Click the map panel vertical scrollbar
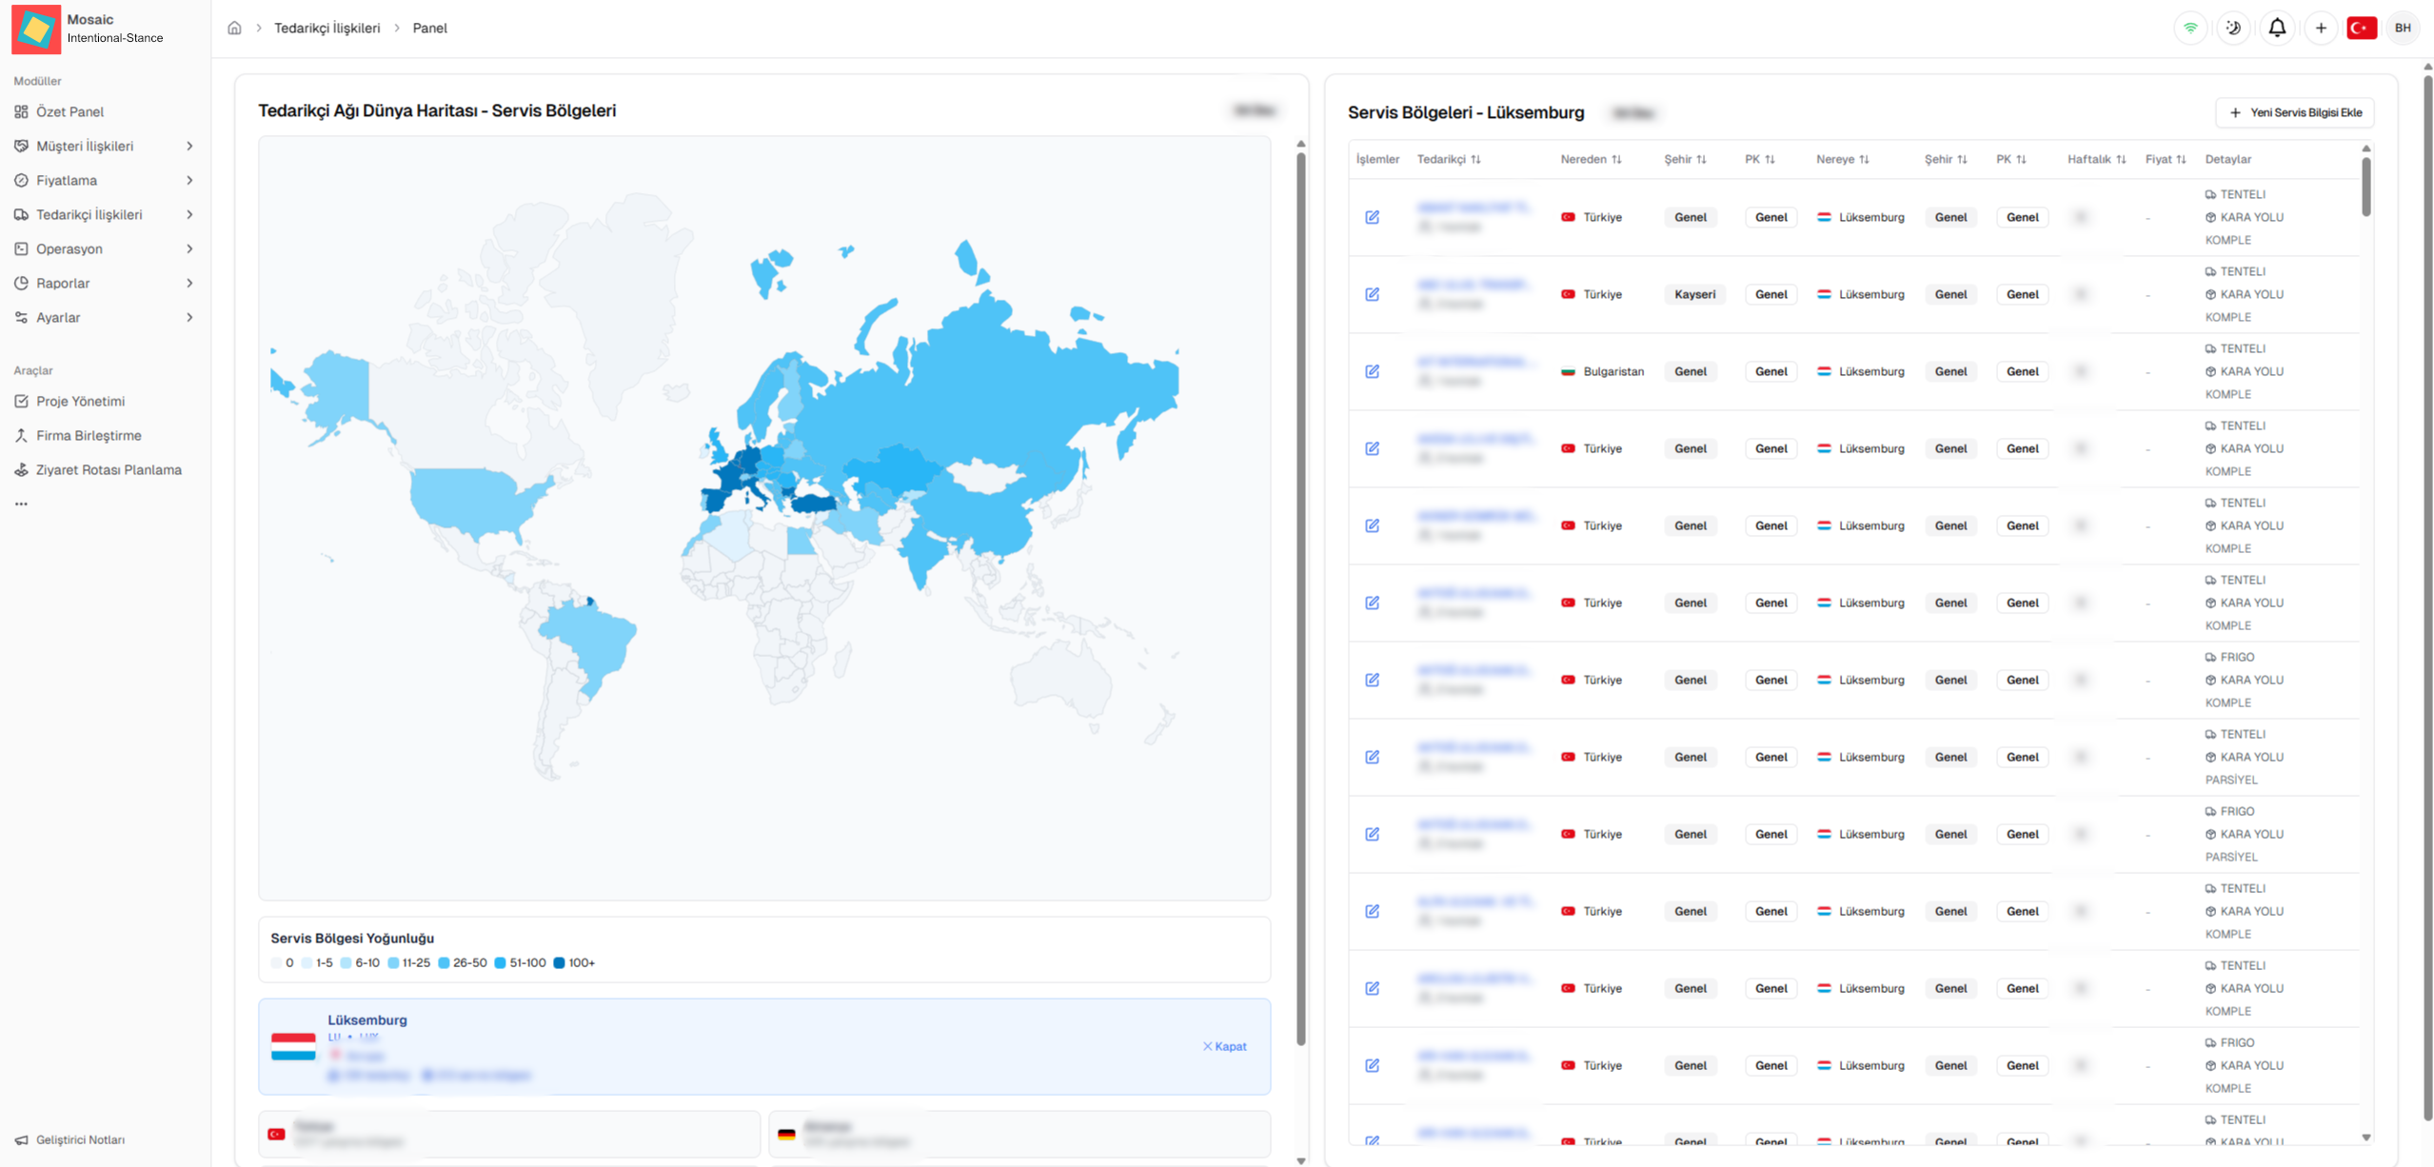 coord(1300,600)
